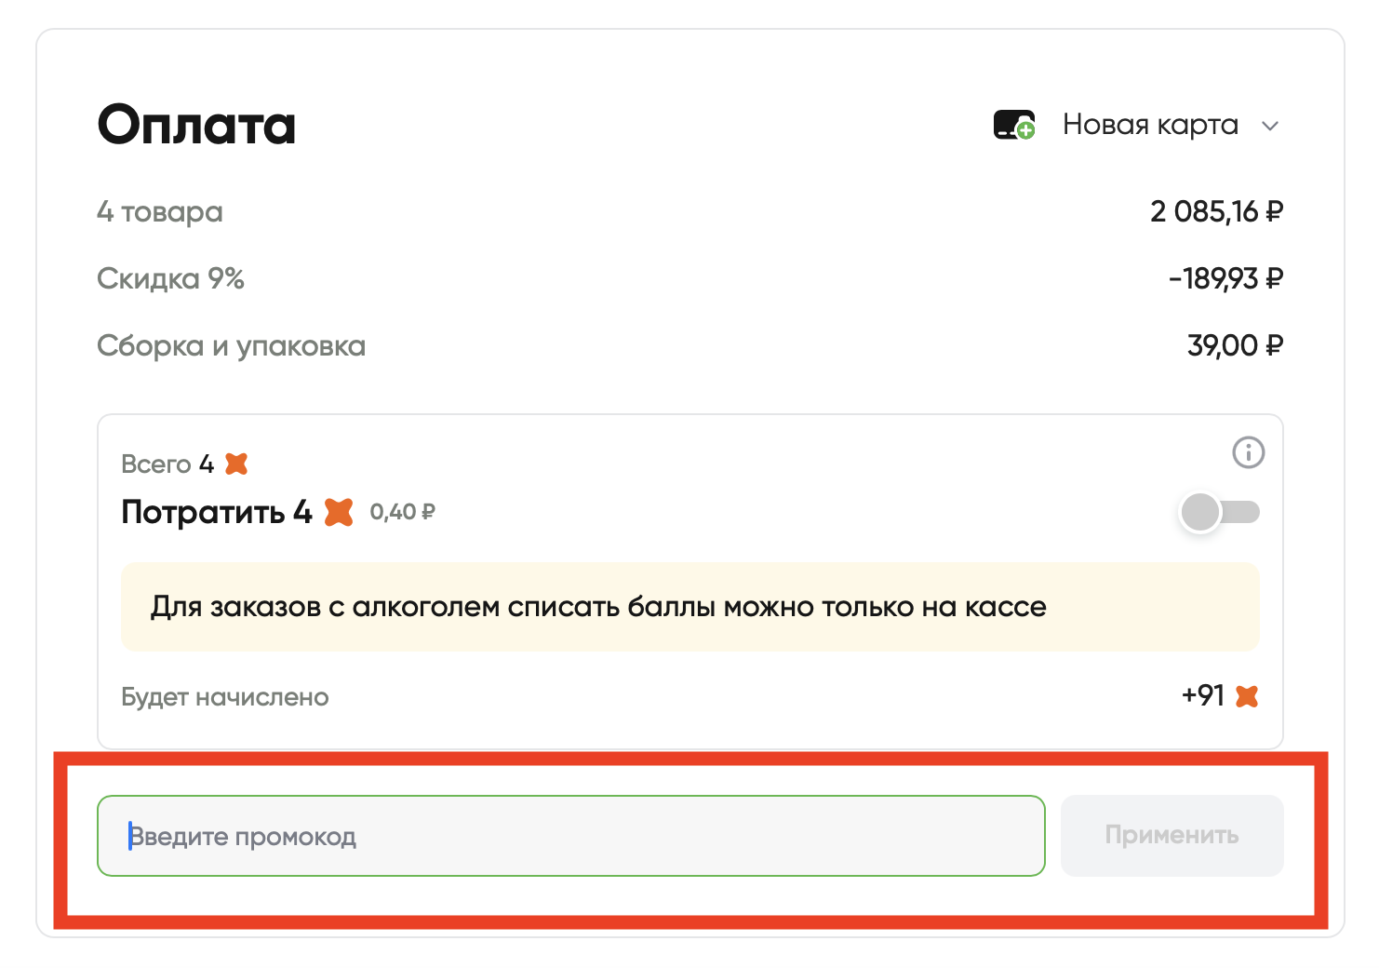Toggle the Потратить 4 points switch

(x=1219, y=512)
